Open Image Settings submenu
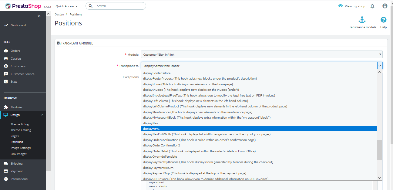Image resolution: width=393 pixels, height=190 pixels. click(21, 148)
